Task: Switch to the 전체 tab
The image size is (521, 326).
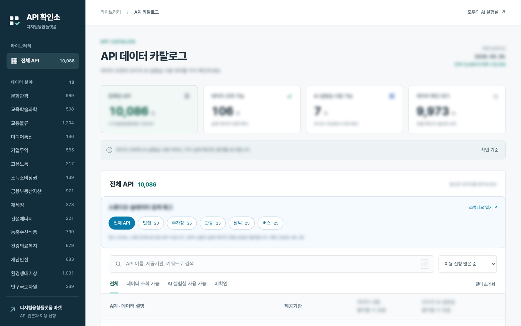Action: pos(114,284)
